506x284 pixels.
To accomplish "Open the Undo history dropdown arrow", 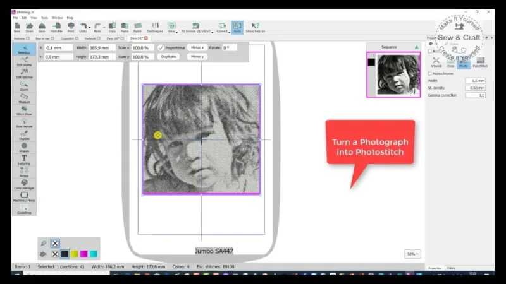I will point(89,28).
